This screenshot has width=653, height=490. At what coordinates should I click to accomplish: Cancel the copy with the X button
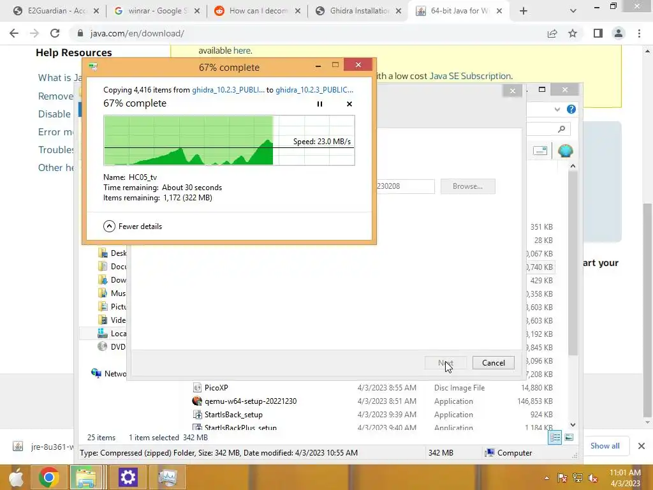(349, 104)
